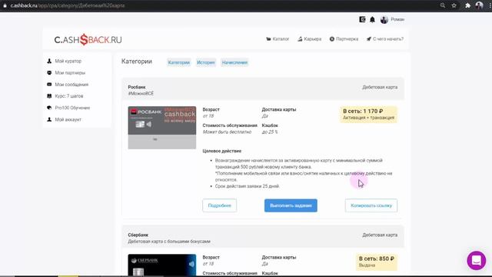Click the Курс: 7 шагов book icon
The width and height of the screenshot is (492, 277).
(49, 96)
